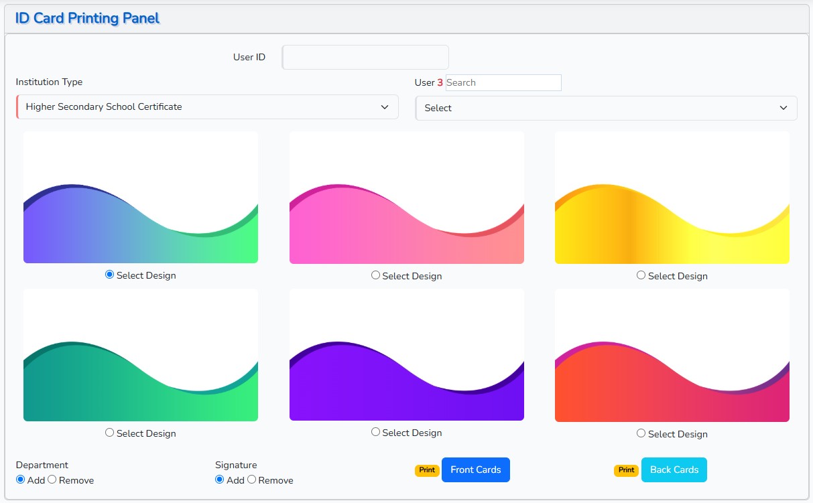Select Remove option for Department
The height and width of the screenshot is (503, 813).
tap(52, 480)
